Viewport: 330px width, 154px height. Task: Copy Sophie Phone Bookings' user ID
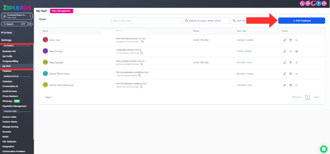[141, 87]
